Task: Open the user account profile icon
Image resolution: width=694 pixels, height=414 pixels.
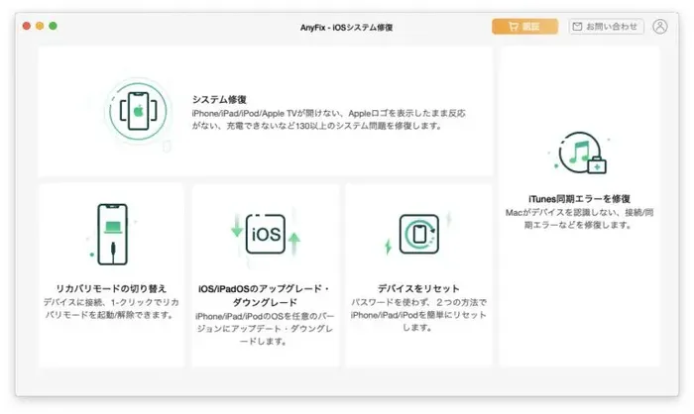Action: pos(661,27)
